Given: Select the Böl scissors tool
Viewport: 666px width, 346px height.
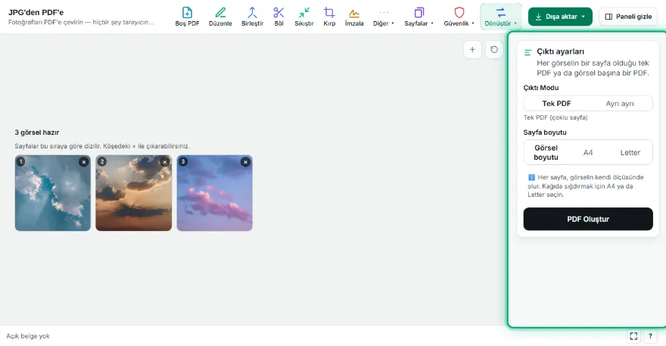Looking at the screenshot, I should point(279,17).
